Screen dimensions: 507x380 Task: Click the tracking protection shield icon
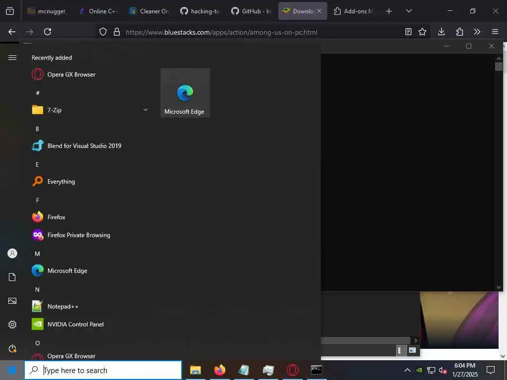(x=103, y=32)
